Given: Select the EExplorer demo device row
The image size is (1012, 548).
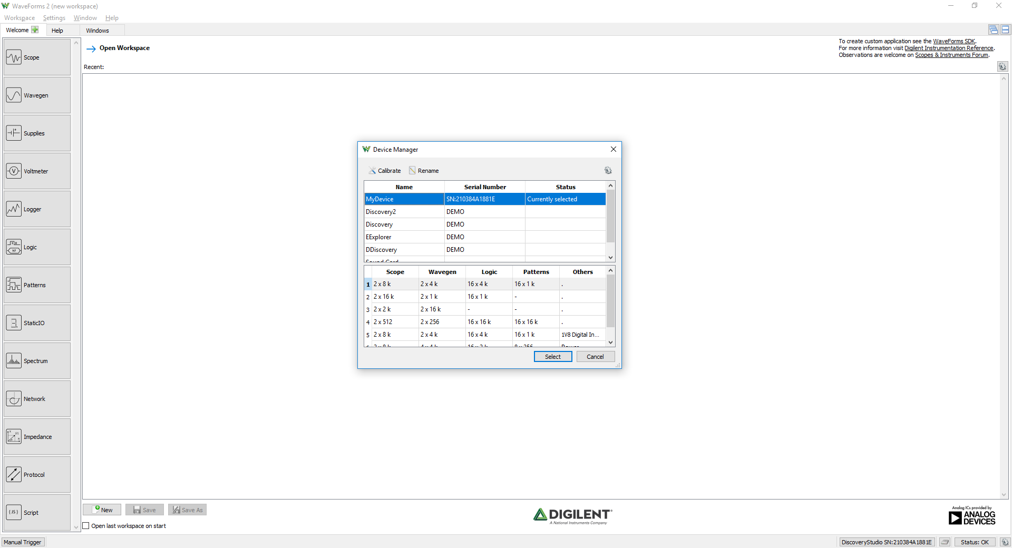Looking at the screenshot, I should pyautogui.click(x=485, y=237).
